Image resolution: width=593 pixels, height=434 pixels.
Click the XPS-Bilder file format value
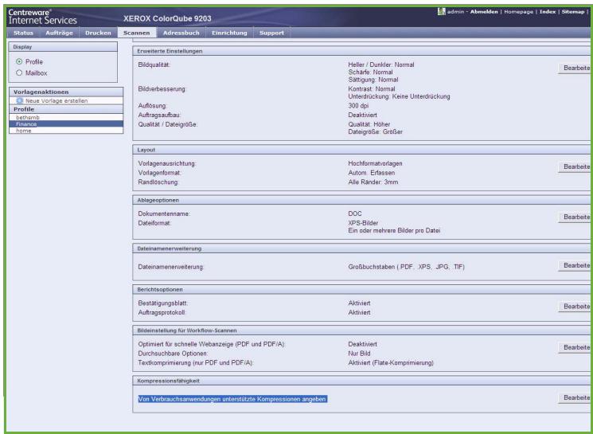click(363, 223)
